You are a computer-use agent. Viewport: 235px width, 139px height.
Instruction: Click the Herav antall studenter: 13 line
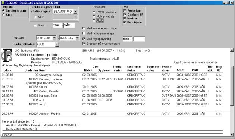[18, 121]
